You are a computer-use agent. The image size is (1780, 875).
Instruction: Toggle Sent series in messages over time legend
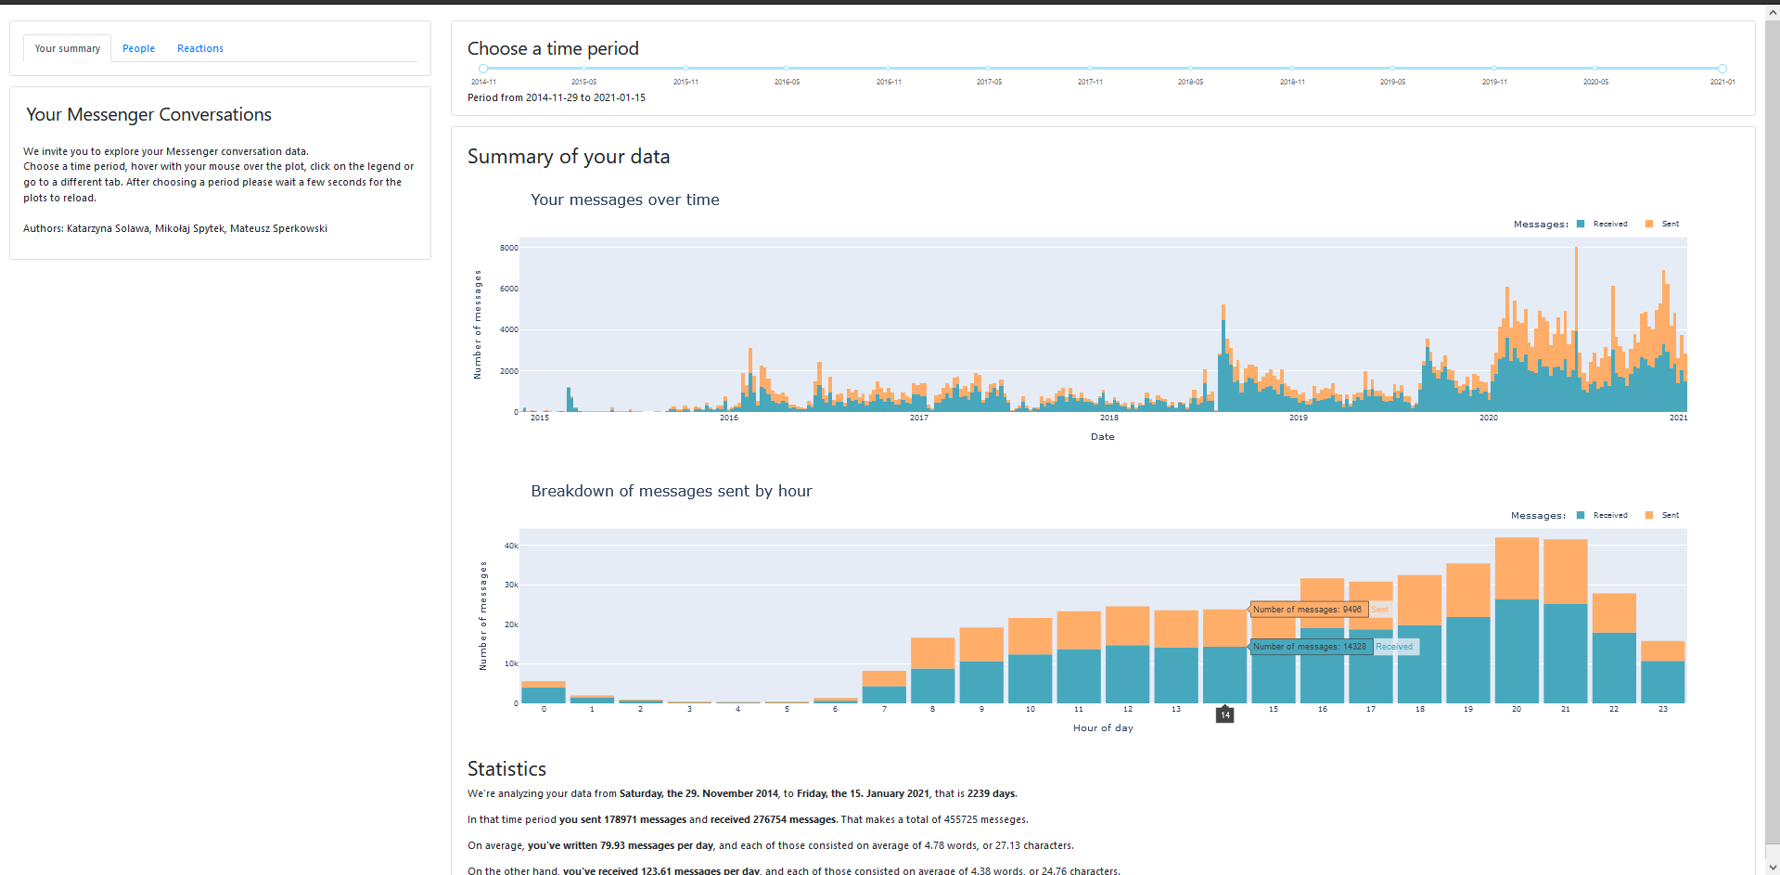pyautogui.click(x=1662, y=224)
